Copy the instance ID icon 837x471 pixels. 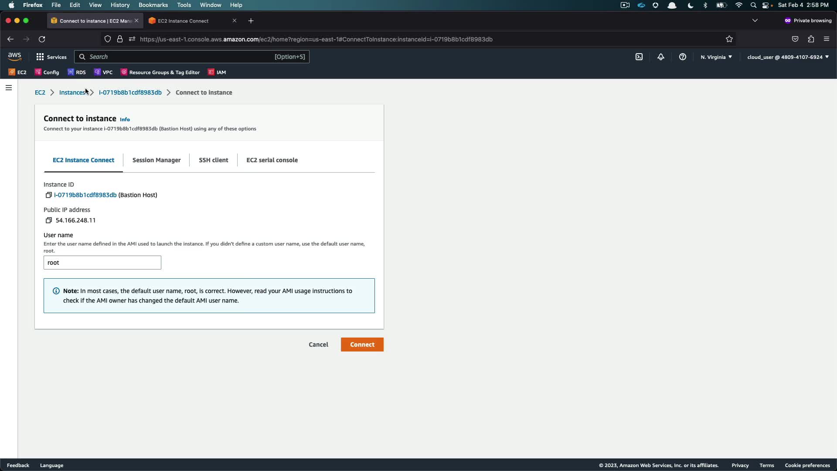49,195
